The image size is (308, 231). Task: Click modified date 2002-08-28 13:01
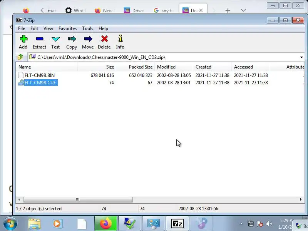174,83
